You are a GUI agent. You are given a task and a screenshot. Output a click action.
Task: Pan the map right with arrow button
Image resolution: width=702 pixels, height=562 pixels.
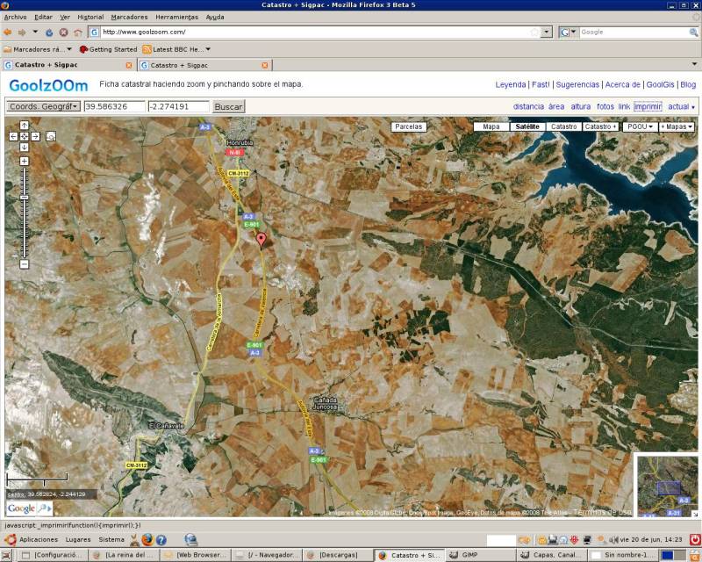coord(34,136)
